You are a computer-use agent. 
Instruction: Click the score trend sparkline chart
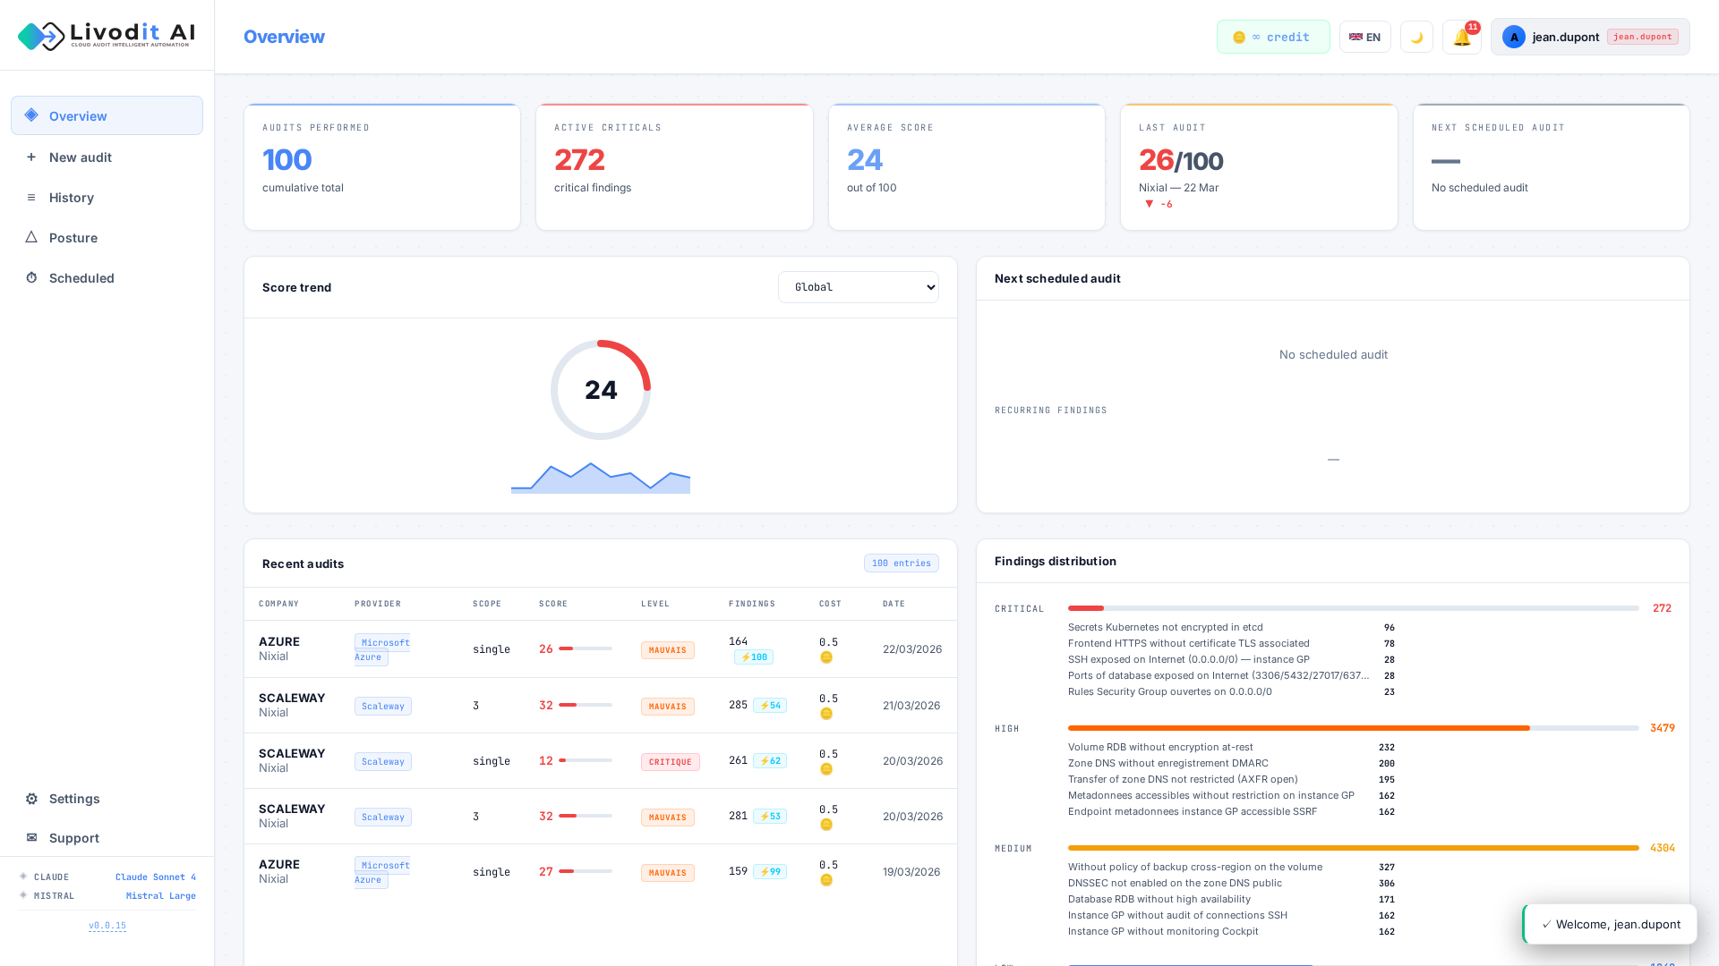pos(600,479)
